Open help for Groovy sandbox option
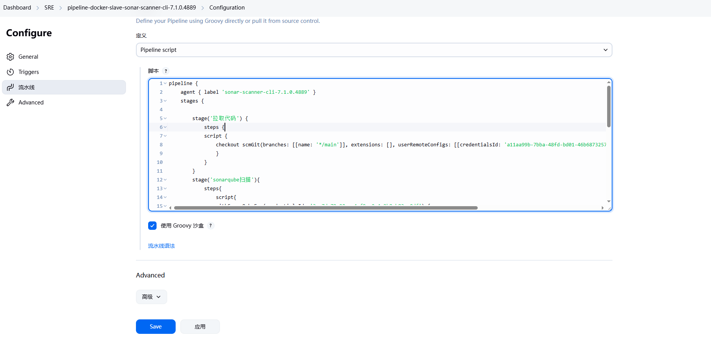 tap(210, 226)
